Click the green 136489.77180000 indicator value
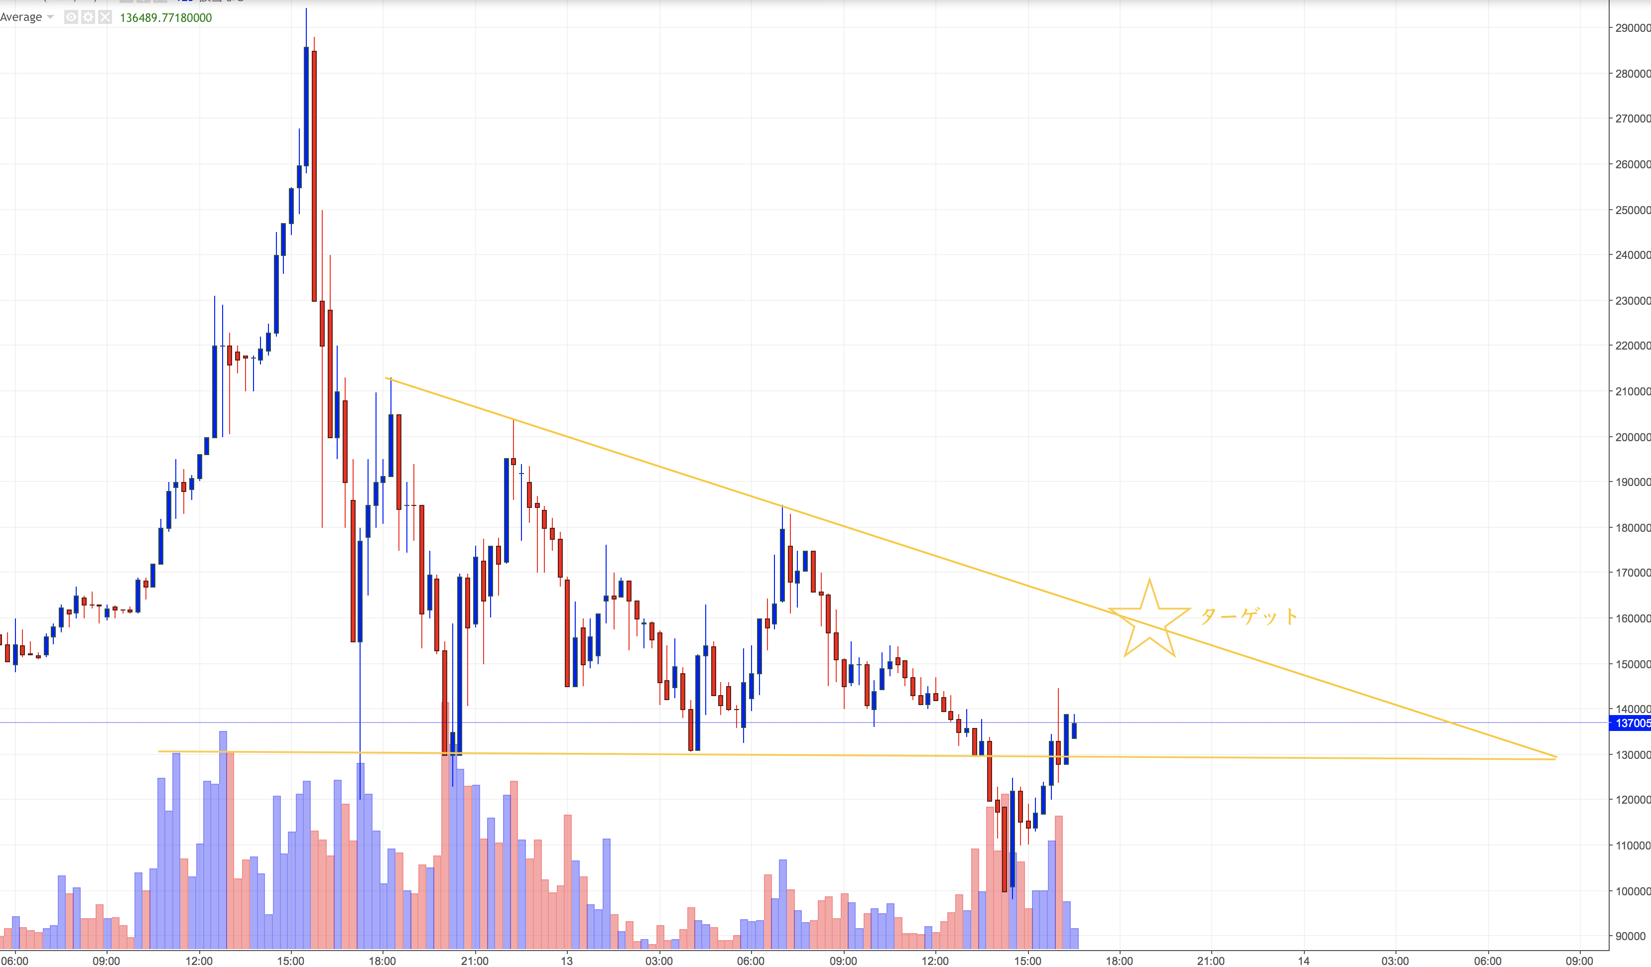This screenshot has height=967, width=1651. [x=166, y=18]
